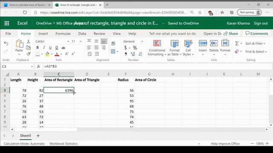Toggle Underline formatting
The width and height of the screenshot is (273, 153).
[x=50, y=48]
